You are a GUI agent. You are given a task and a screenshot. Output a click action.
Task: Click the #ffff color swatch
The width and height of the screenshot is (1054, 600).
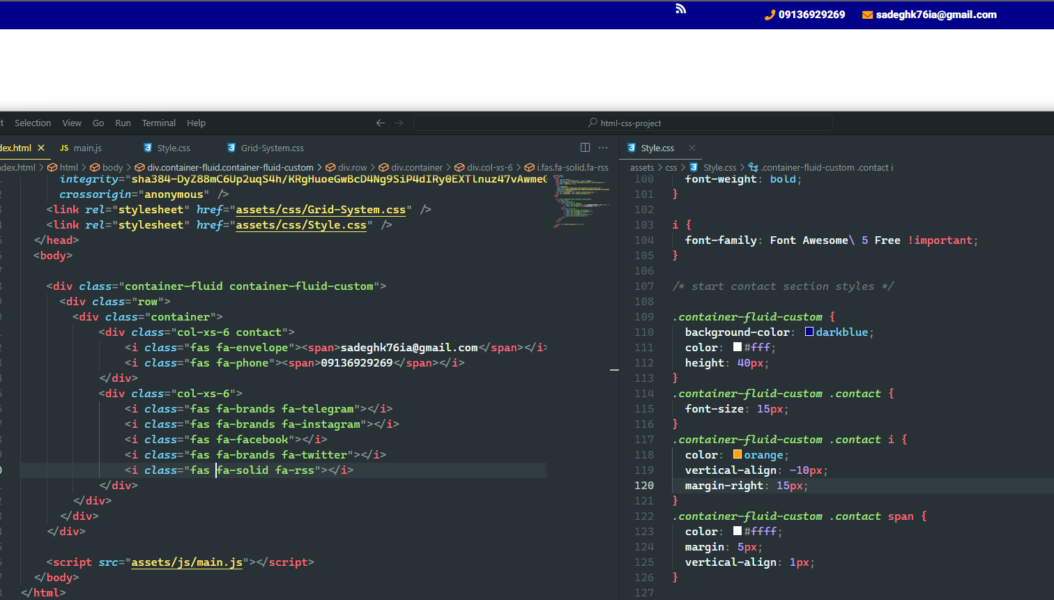pyautogui.click(x=738, y=531)
